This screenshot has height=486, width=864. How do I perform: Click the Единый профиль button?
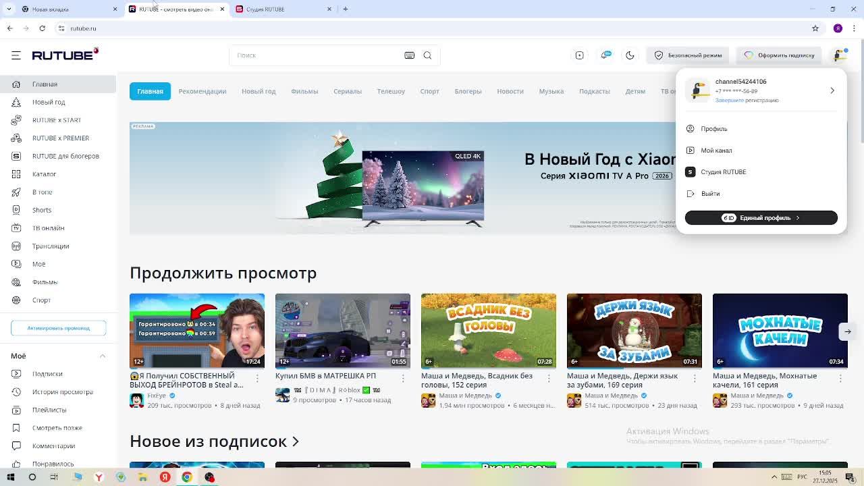coord(761,218)
